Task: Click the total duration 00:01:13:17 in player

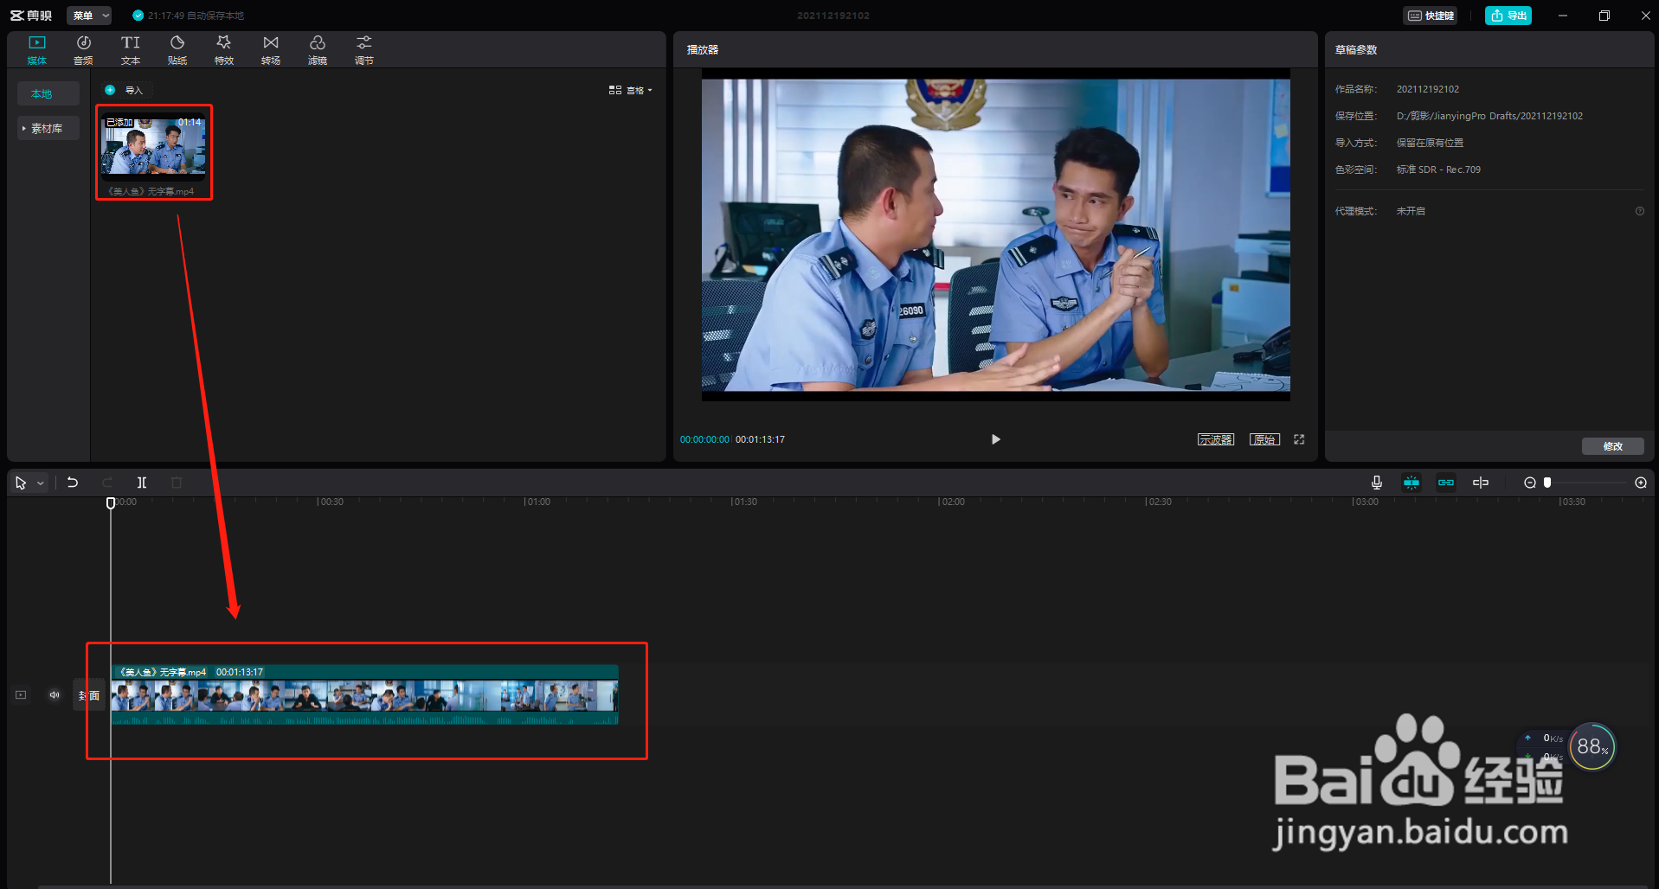Action: point(760,439)
